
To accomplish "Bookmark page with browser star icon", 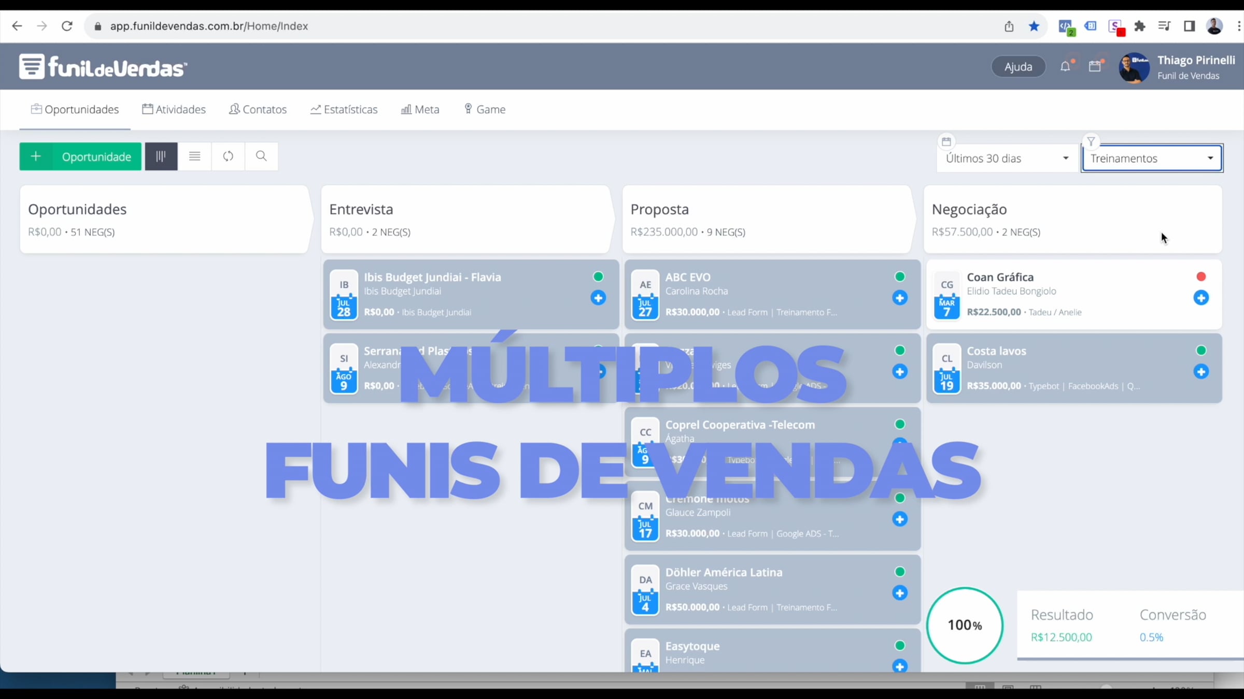I will [1034, 26].
